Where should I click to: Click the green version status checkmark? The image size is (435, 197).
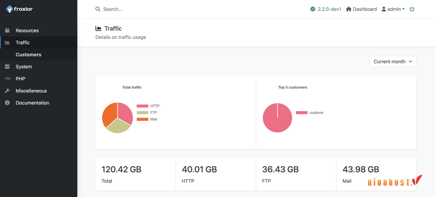coord(313,9)
